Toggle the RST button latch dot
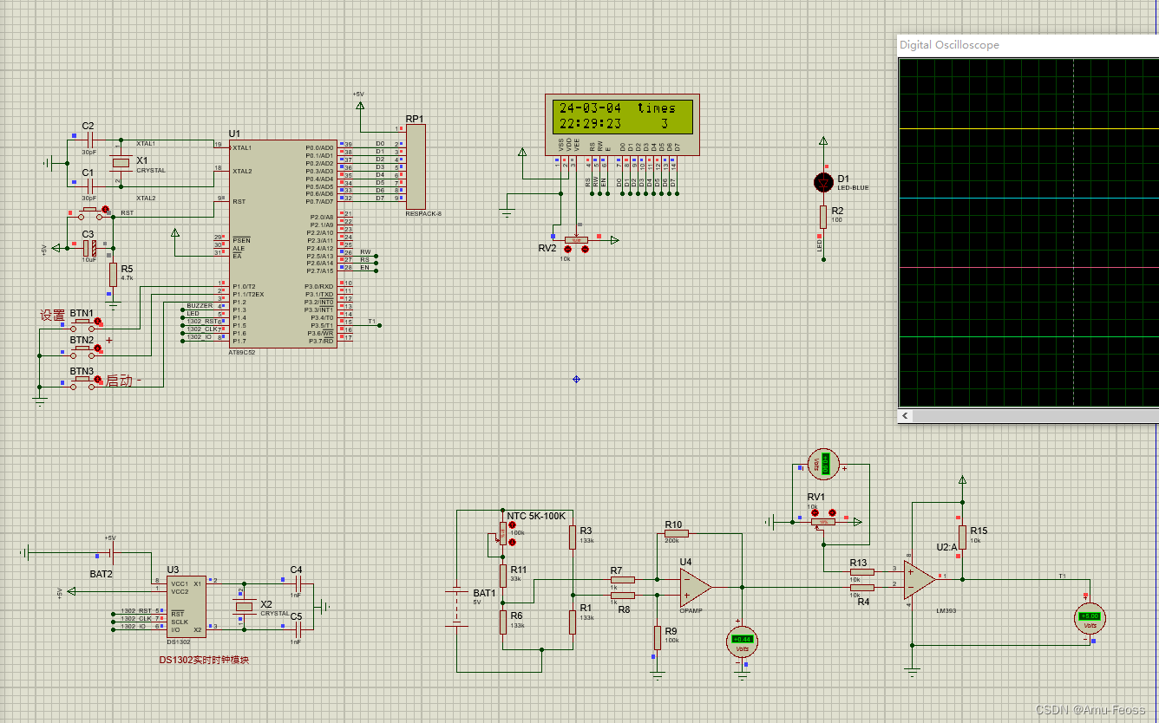Screen dimensions: 1159x723 tap(106, 210)
